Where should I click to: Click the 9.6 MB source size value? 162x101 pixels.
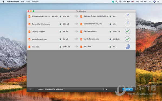coord(65,31)
